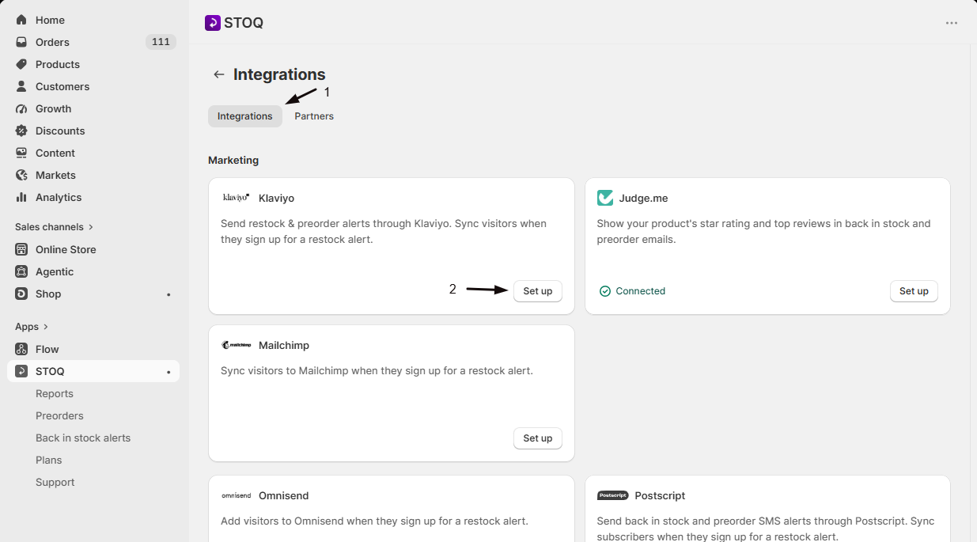Click the Content image icon
This screenshot has height=542, width=977.
[x=21, y=153]
